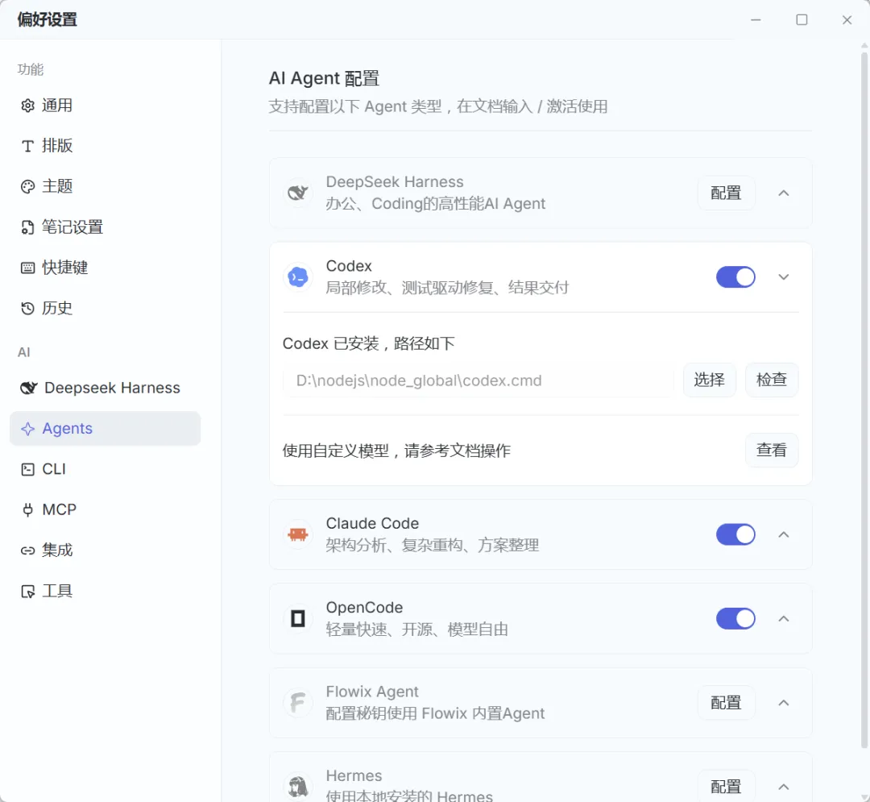Click 配置 button for DeepSeek Harness
The image size is (870, 802).
click(x=726, y=193)
